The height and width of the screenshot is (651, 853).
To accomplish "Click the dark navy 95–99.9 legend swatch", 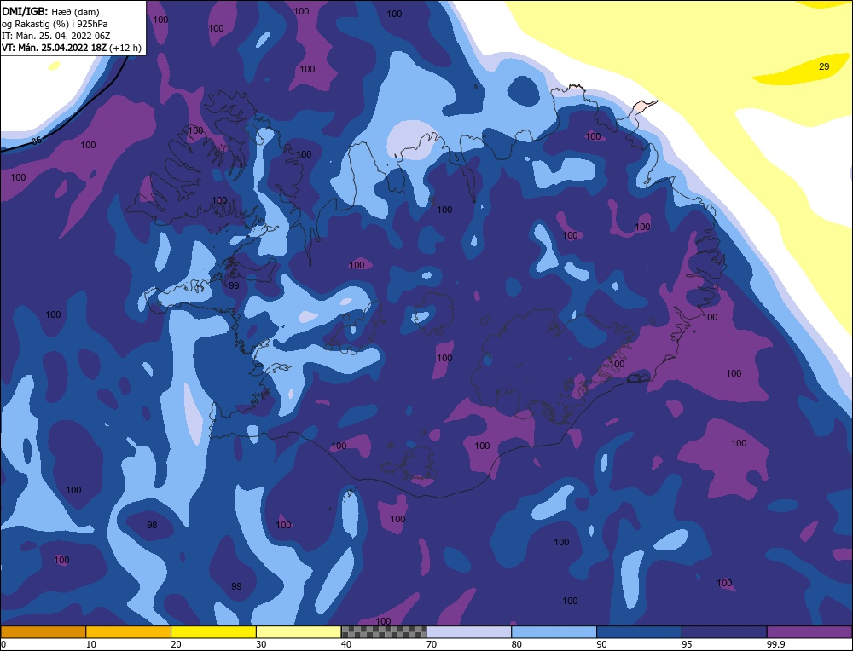I will pos(724,632).
